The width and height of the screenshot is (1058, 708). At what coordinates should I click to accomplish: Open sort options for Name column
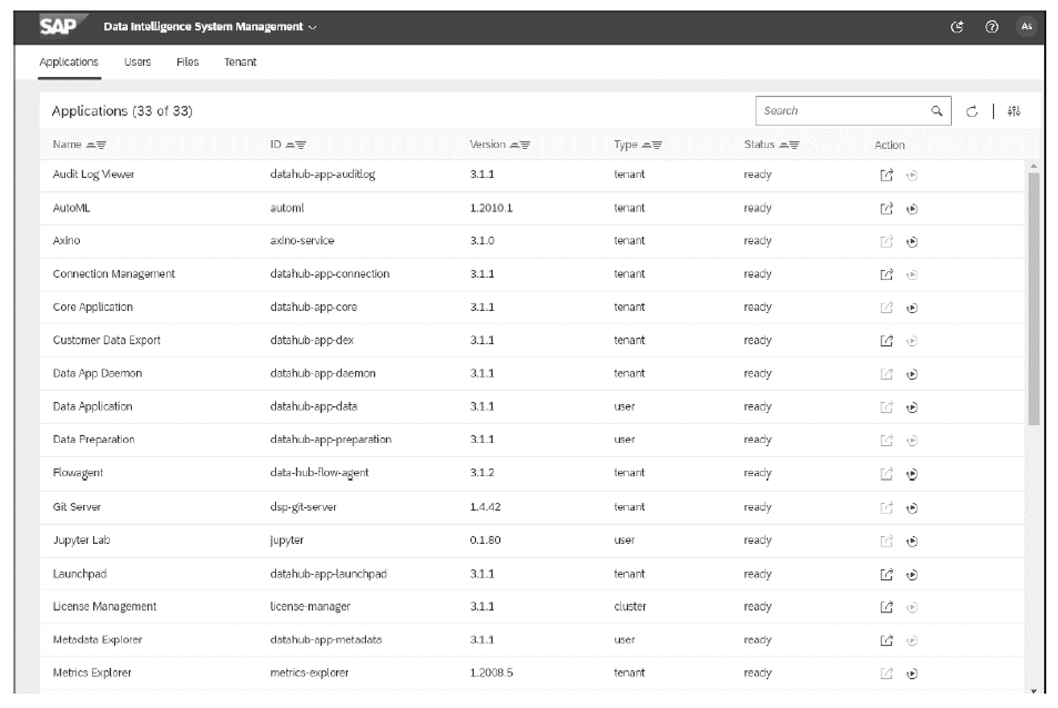[x=97, y=145]
